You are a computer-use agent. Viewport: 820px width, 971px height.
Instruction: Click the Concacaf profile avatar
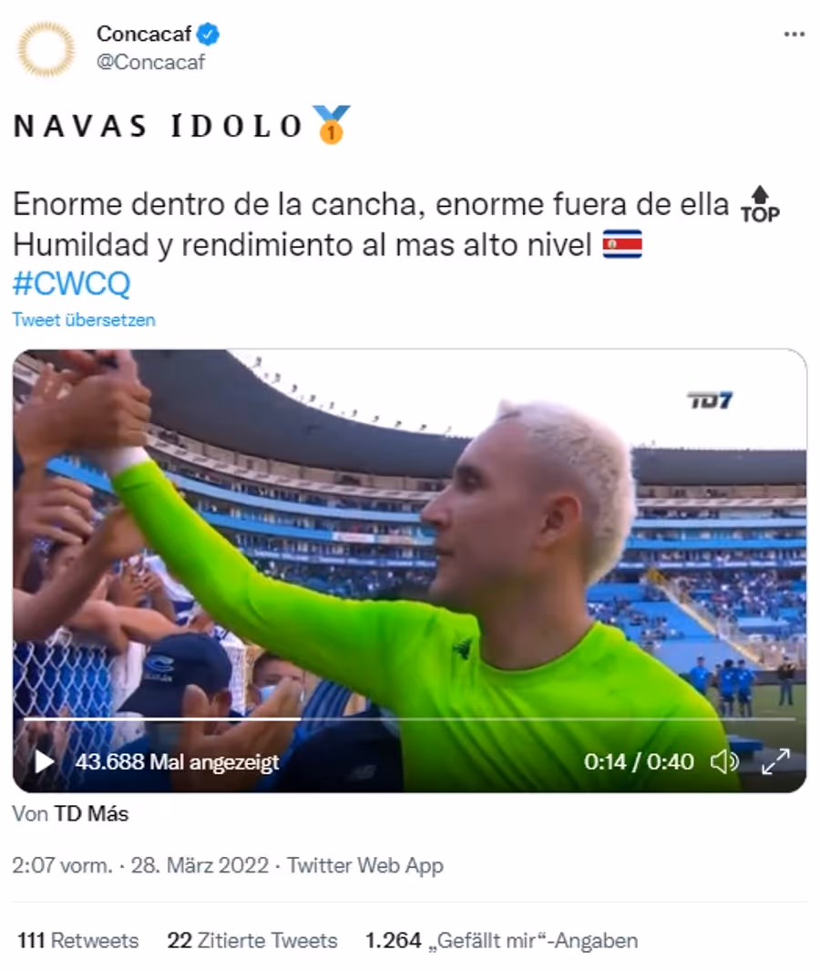coord(46,49)
